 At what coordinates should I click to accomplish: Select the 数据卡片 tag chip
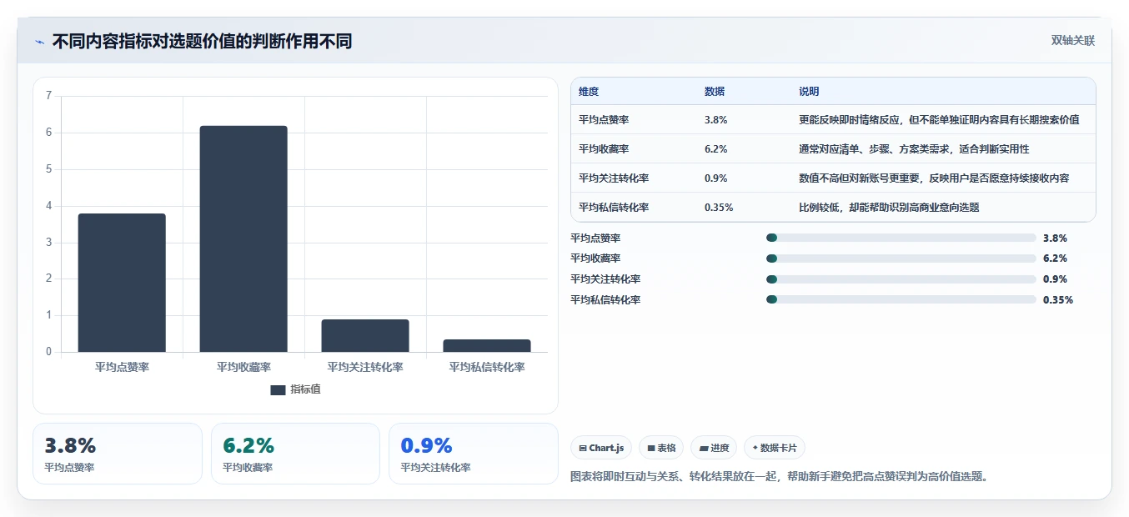click(775, 448)
